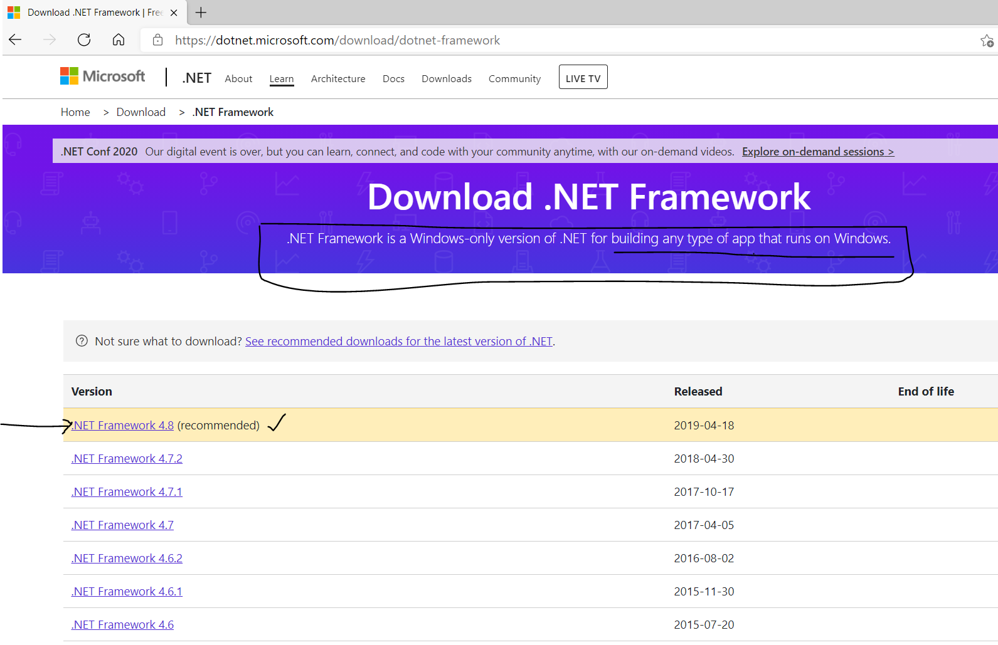Click release date 2015-11-30
This screenshot has width=998, height=645.
point(704,591)
